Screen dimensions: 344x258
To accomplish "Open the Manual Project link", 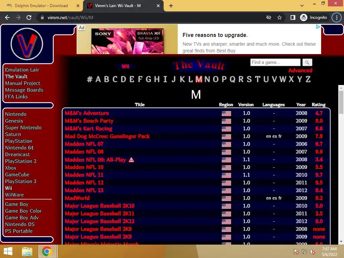I will pyautogui.click(x=23, y=83).
